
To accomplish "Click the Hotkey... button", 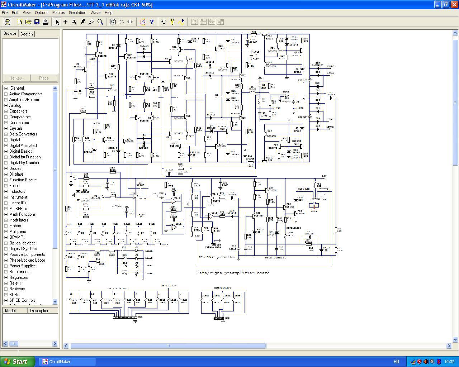I will (x=17, y=78).
